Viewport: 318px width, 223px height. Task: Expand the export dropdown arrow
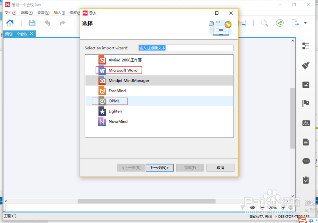coord(305,23)
